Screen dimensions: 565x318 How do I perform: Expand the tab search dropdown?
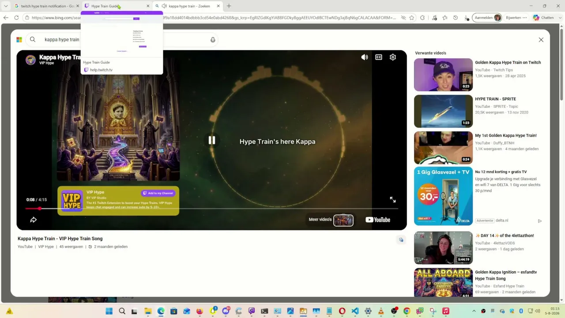(x=6, y=6)
